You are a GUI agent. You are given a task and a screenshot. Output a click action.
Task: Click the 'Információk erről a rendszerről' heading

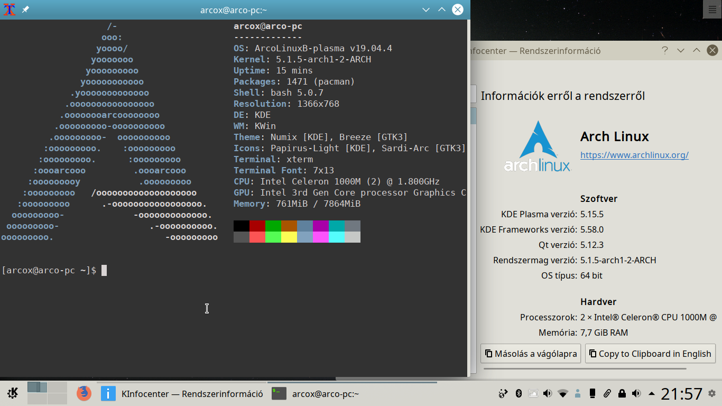(x=562, y=96)
